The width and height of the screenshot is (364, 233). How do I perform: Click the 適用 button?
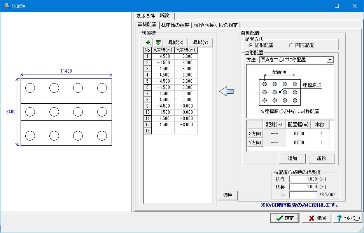point(228,195)
